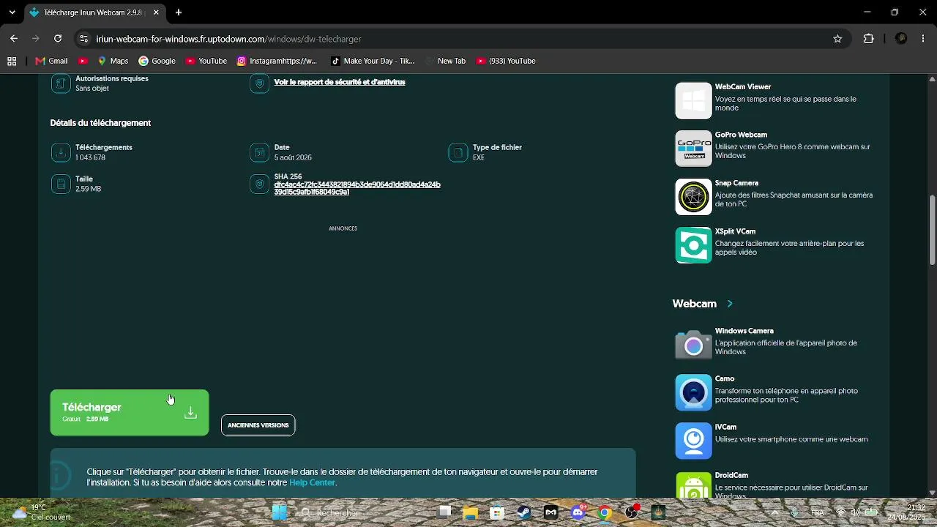
Task: Open the New Tab bookmark
Action: pyautogui.click(x=444, y=61)
